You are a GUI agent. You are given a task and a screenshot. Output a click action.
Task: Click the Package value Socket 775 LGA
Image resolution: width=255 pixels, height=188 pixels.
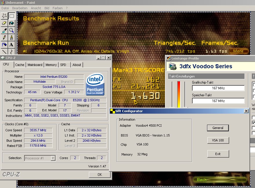[54, 87]
